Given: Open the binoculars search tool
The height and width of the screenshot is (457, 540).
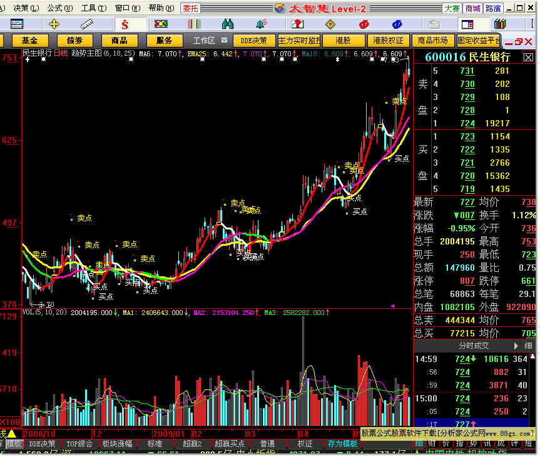Looking at the screenshot, I should point(228,24).
